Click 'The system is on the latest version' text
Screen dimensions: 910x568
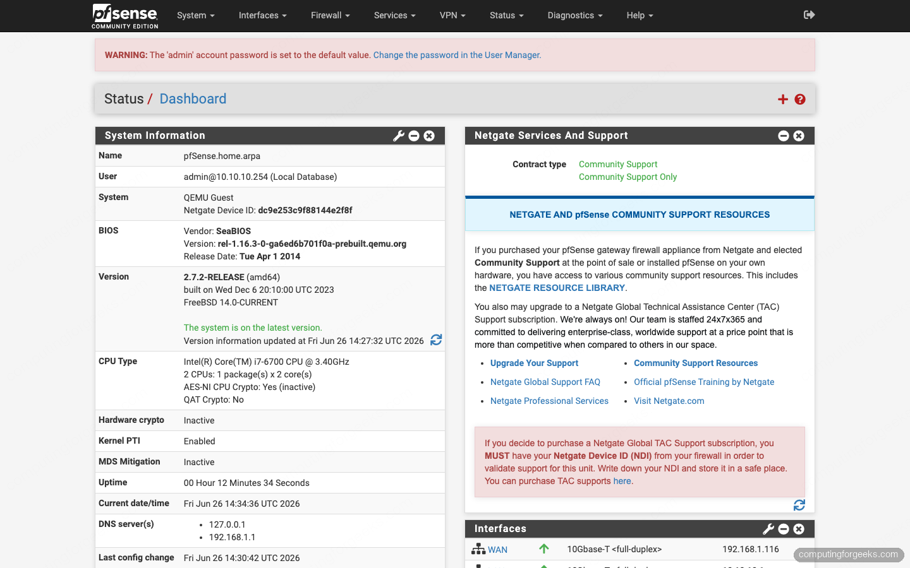click(x=253, y=328)
